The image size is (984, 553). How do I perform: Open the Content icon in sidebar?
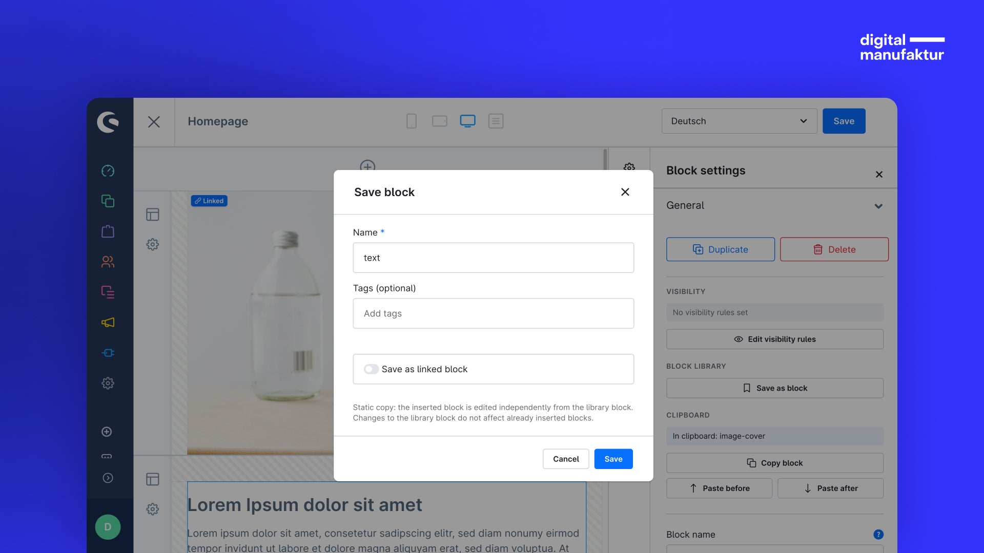tap(108, 292)
